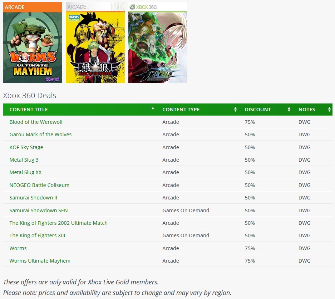The image size is (335, 299).
Task: Click the Notes sort arrows
Action: coord(329,110)
